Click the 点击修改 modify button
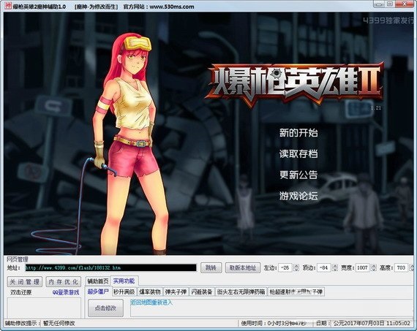The width and height of the screenshot is (417, 331). point(105,308)
